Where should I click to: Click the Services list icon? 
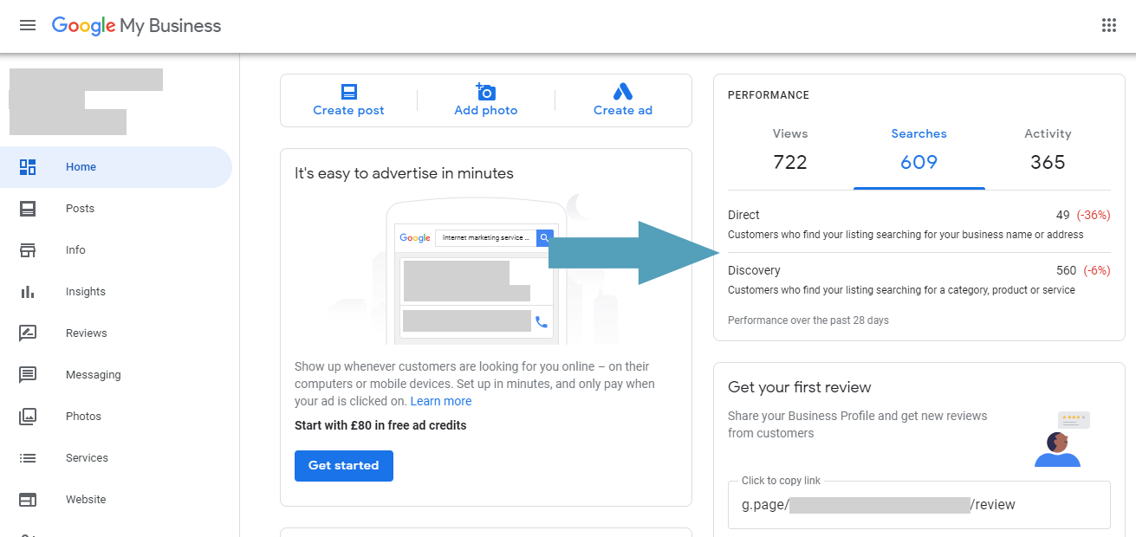tap(28, 458)
